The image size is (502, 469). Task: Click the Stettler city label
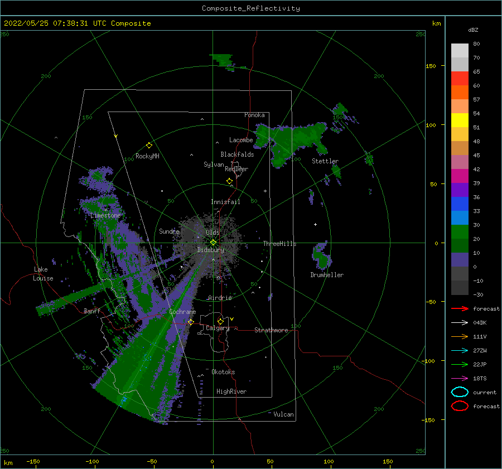(x=325, y=161)
